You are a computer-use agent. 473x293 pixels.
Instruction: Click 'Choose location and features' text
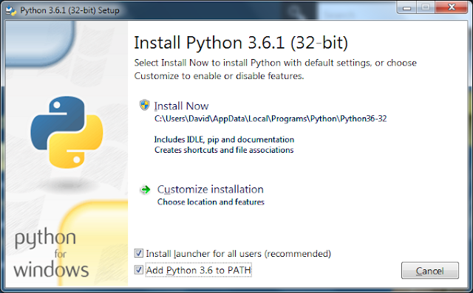click(x=211, y=201)
